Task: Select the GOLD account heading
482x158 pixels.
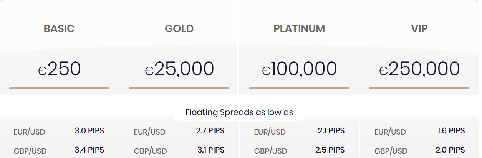Action: [x=179, y=29]
